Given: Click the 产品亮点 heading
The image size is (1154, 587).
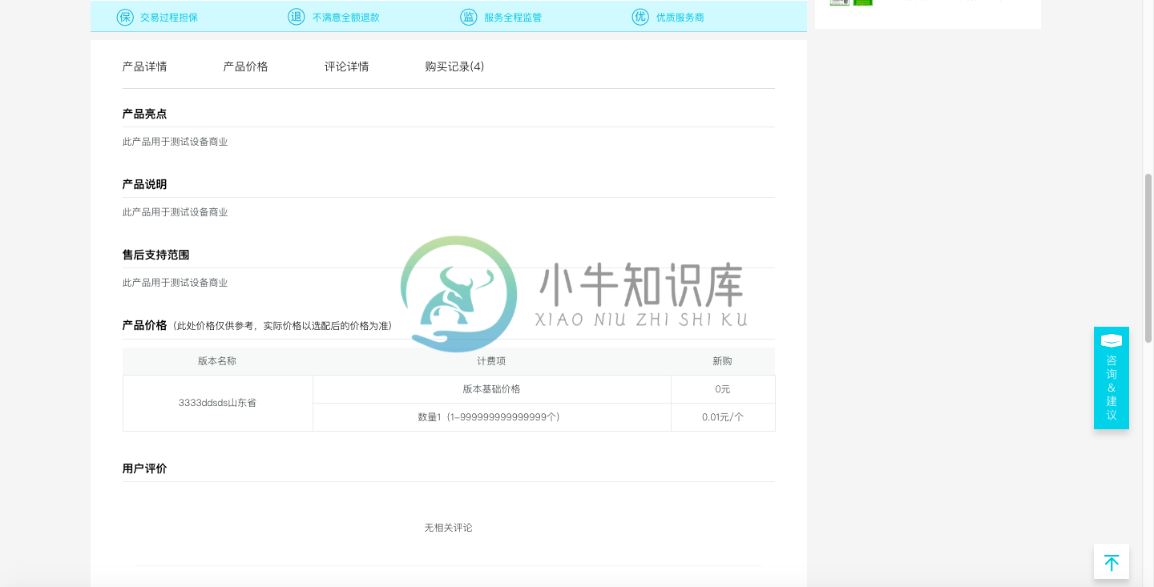Looking at the screenshot, I should 145,114.
